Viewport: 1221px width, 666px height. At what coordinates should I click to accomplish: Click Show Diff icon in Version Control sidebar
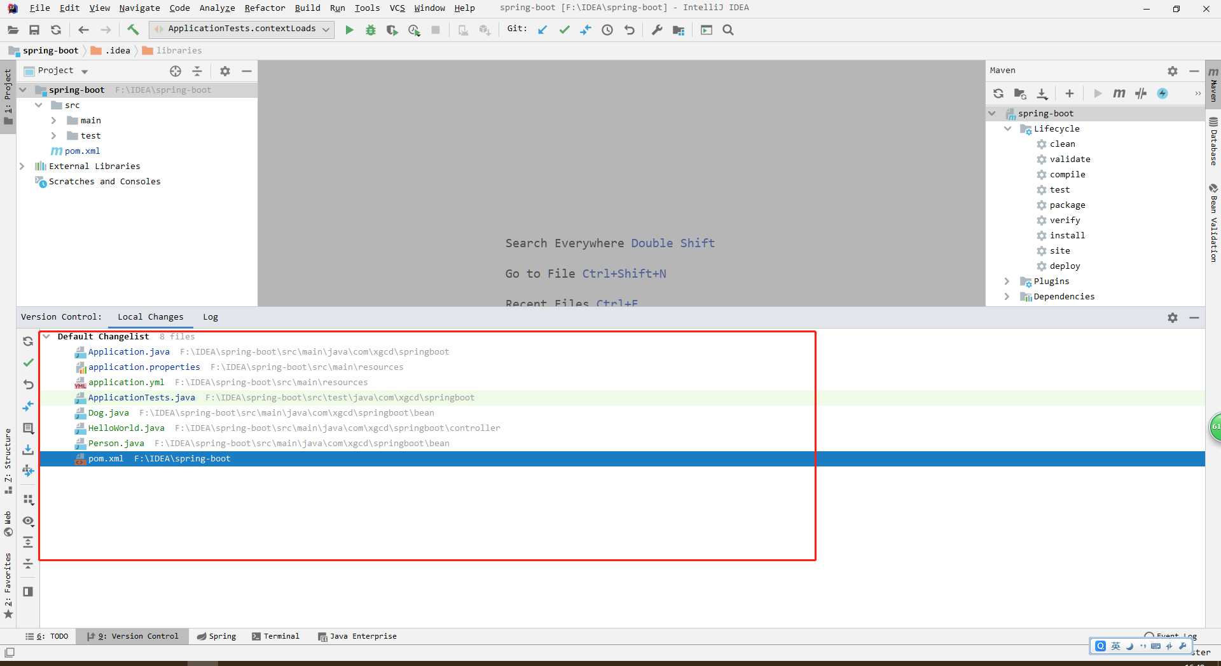[x=28, y=405]
